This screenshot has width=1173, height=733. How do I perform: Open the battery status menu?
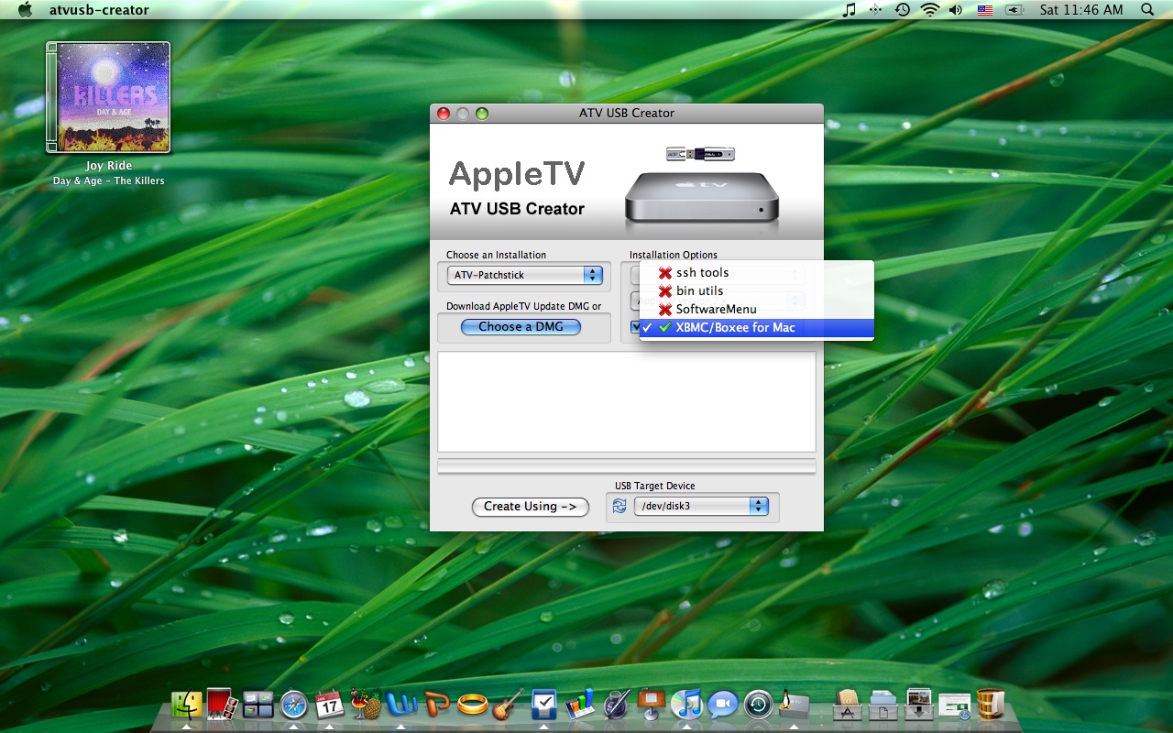tap(1014, 10)
